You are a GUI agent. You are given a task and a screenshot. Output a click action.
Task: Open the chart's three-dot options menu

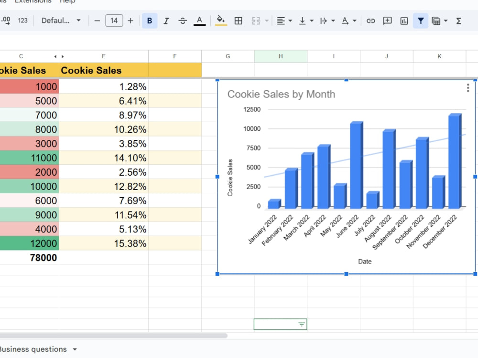point(468,88)
